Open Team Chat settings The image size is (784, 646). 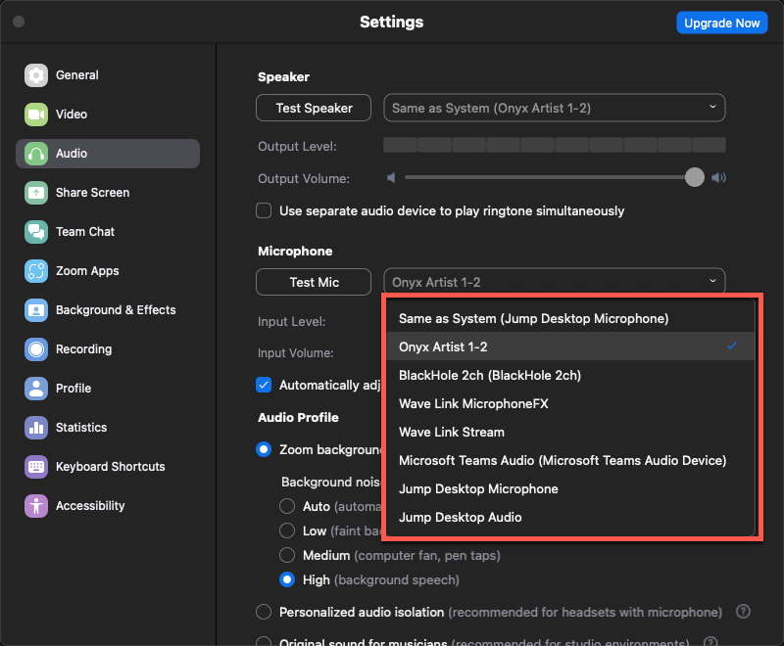tap(108, 232)
